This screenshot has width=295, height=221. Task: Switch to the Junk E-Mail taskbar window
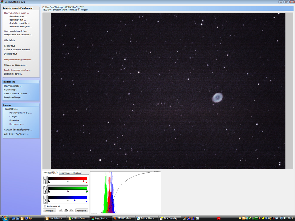[55, 218]
